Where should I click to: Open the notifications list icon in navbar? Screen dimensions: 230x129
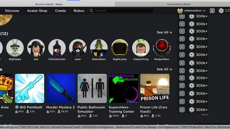point(212,11)
